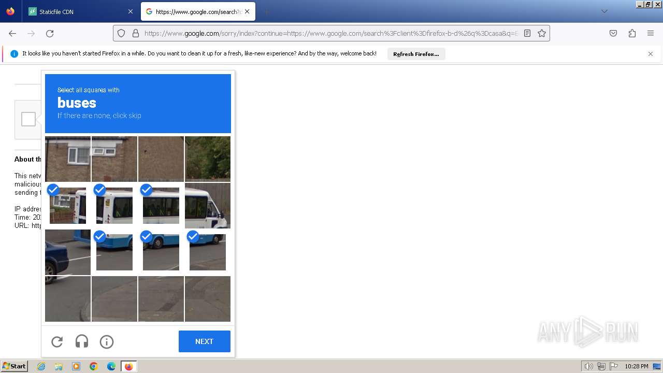Screen dimensions: 663x373
Task: Launch Microsoft Edge from the taskbar
Action: pyautogui.click(x=111, y=366)
